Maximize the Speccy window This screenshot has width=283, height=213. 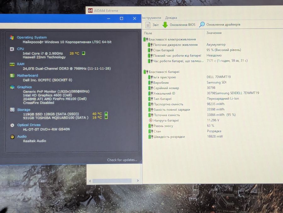click(x=121, y=19)
